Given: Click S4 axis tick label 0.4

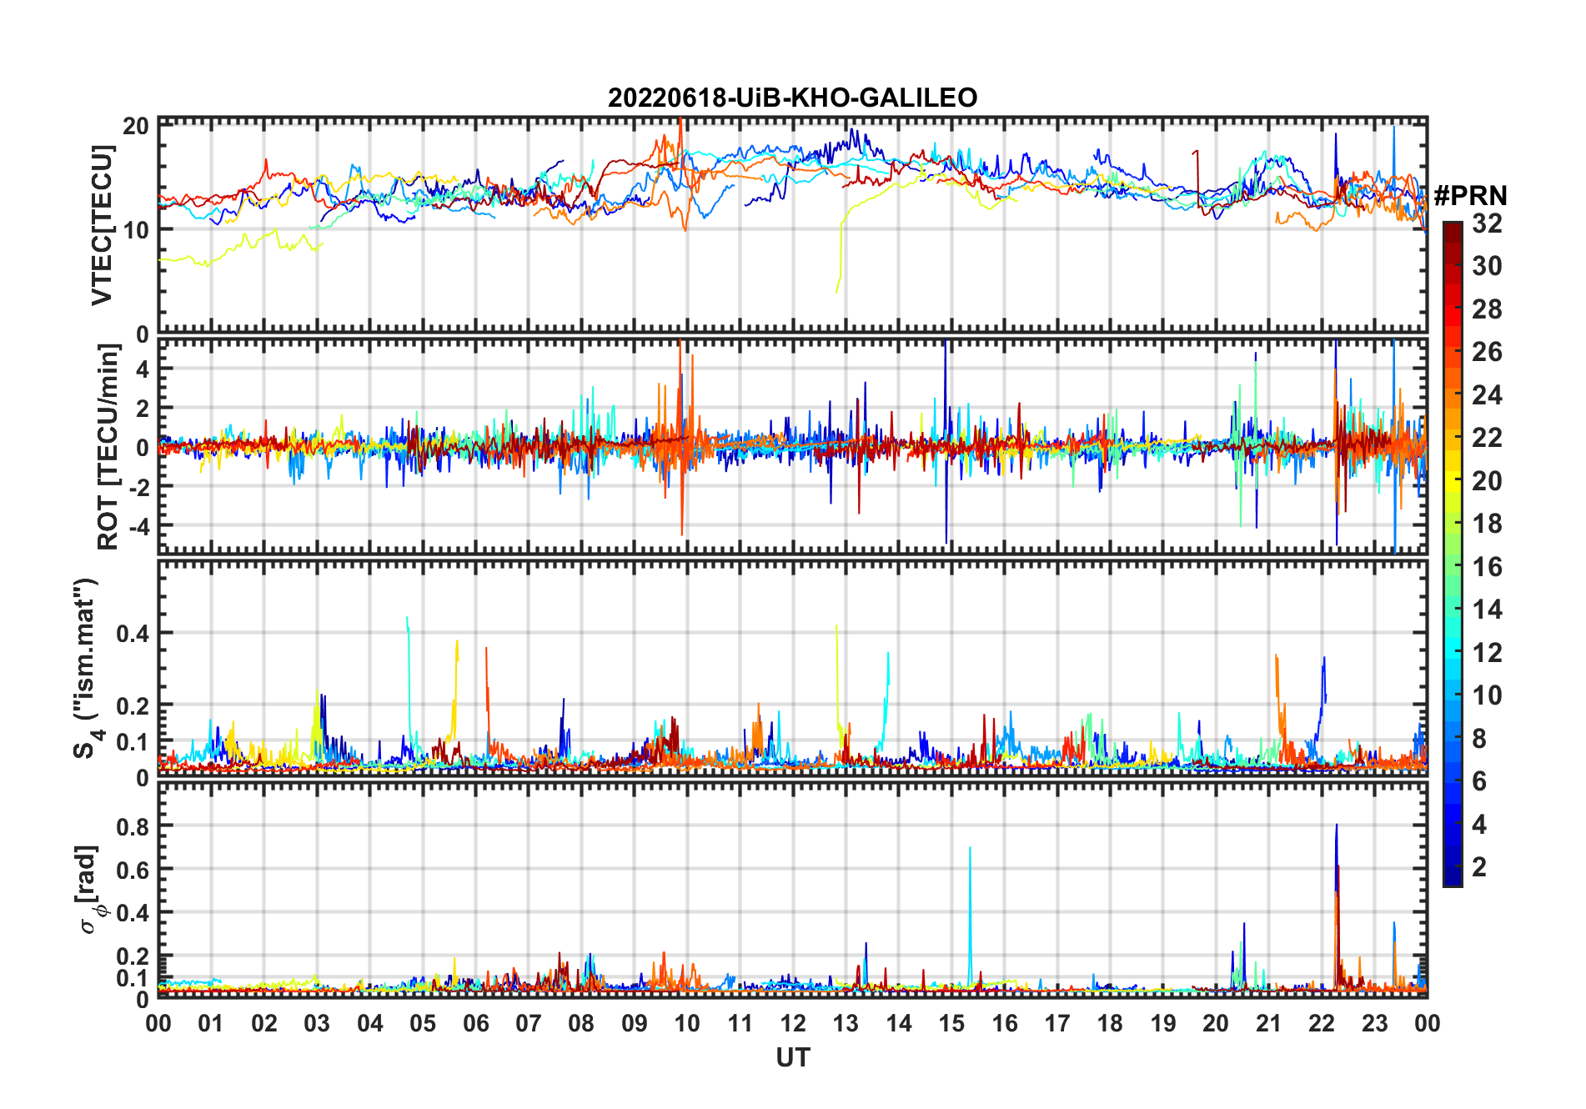Looking at the screenshot, I should tap(133, 634).
